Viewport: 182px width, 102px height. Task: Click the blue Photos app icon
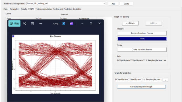click(64, 24)
